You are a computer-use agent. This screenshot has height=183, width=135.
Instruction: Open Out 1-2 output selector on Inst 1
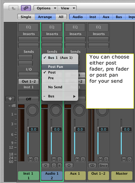(29, 81)
